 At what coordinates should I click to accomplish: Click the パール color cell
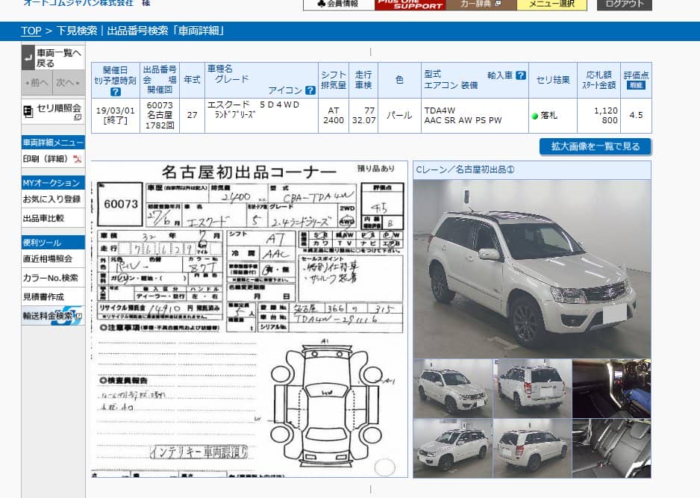(399, 116)
